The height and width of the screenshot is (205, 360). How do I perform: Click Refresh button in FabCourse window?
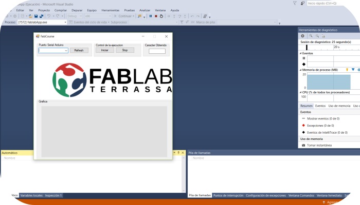coord(79,50)
